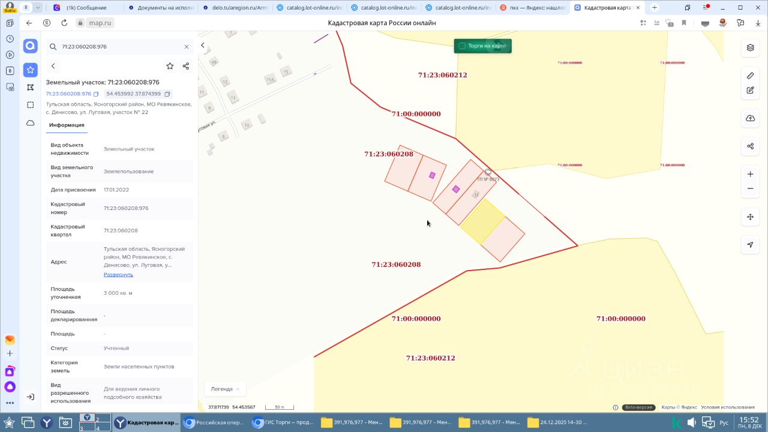Clear the cadastral search field
768x432 pixels.
(x=187, y=46)
